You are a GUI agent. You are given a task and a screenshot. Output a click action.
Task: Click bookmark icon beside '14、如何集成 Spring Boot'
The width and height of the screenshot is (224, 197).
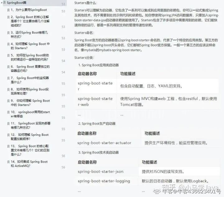pyautogui.click(x=8, y=162)
